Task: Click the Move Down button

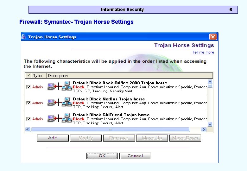Action: (185, 138)
